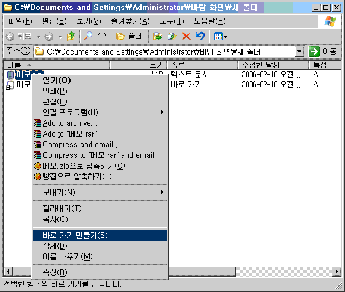Choose 복사(C) in context menu

pyautogui.click(x=100, y=219)
